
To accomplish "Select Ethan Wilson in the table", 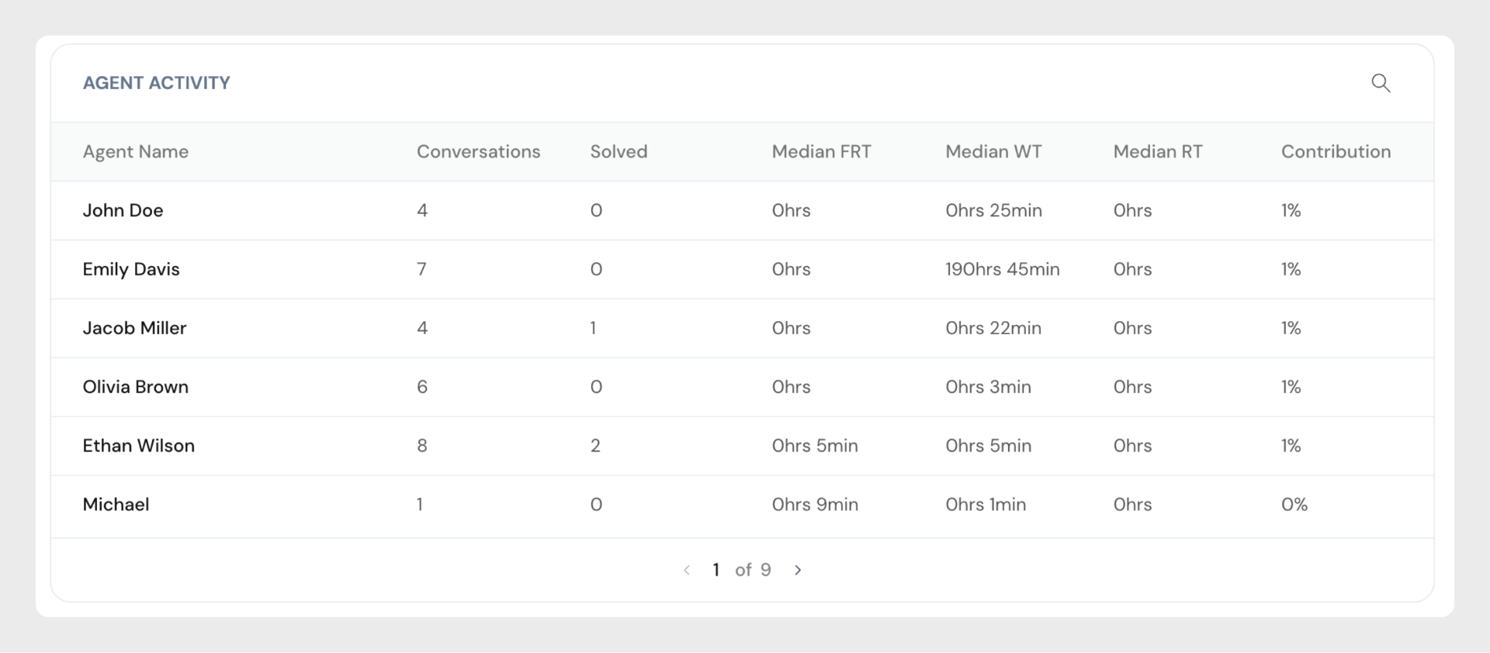I will click(x=139, y=446).
